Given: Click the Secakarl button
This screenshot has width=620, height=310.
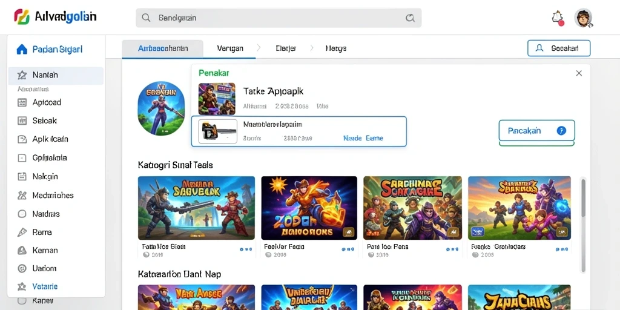Looking at the screenshot, I should [559, 48].
